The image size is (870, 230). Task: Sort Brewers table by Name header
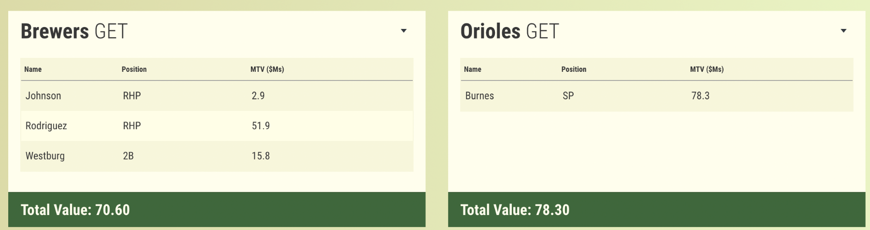(x=33, y=69)
